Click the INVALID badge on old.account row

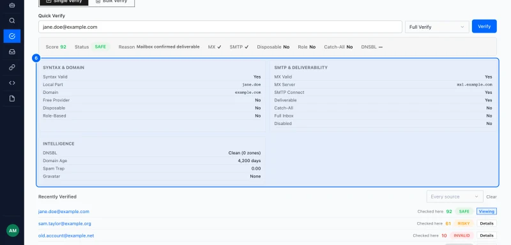coord(461,235)
